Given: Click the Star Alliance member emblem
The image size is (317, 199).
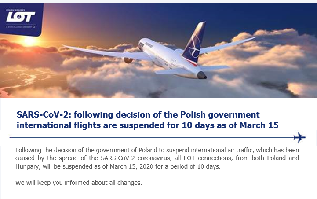Looking at the screenshot, I should pos(34,27).
